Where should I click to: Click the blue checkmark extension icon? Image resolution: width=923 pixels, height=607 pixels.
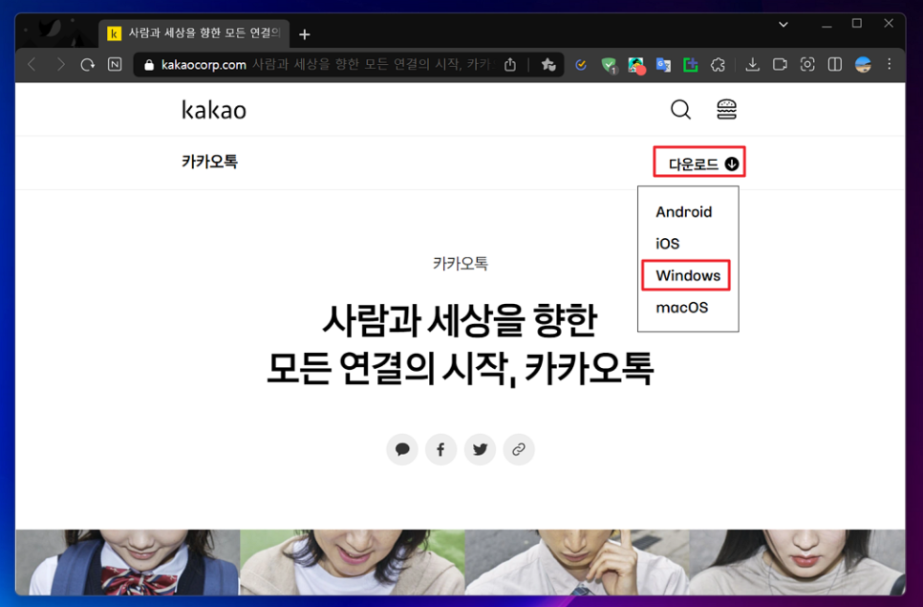coord(581,65)
